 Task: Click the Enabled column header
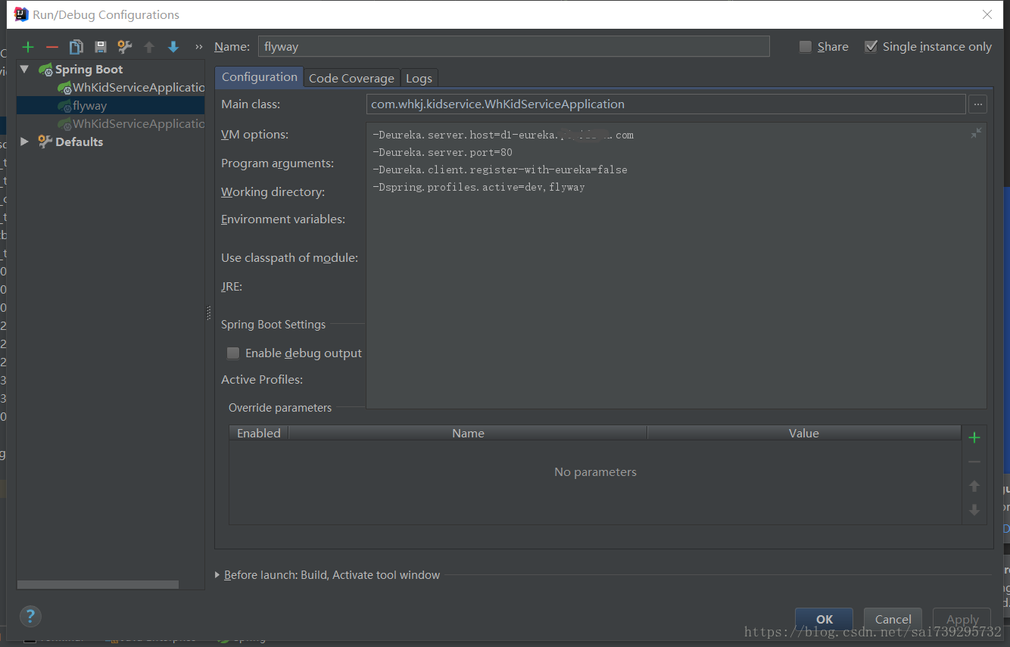coord(258,433)
